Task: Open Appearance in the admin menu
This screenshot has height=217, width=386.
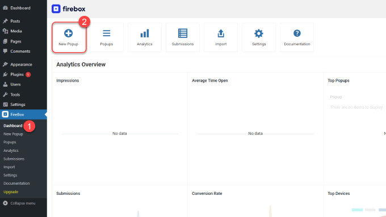Action: (21, 65)
